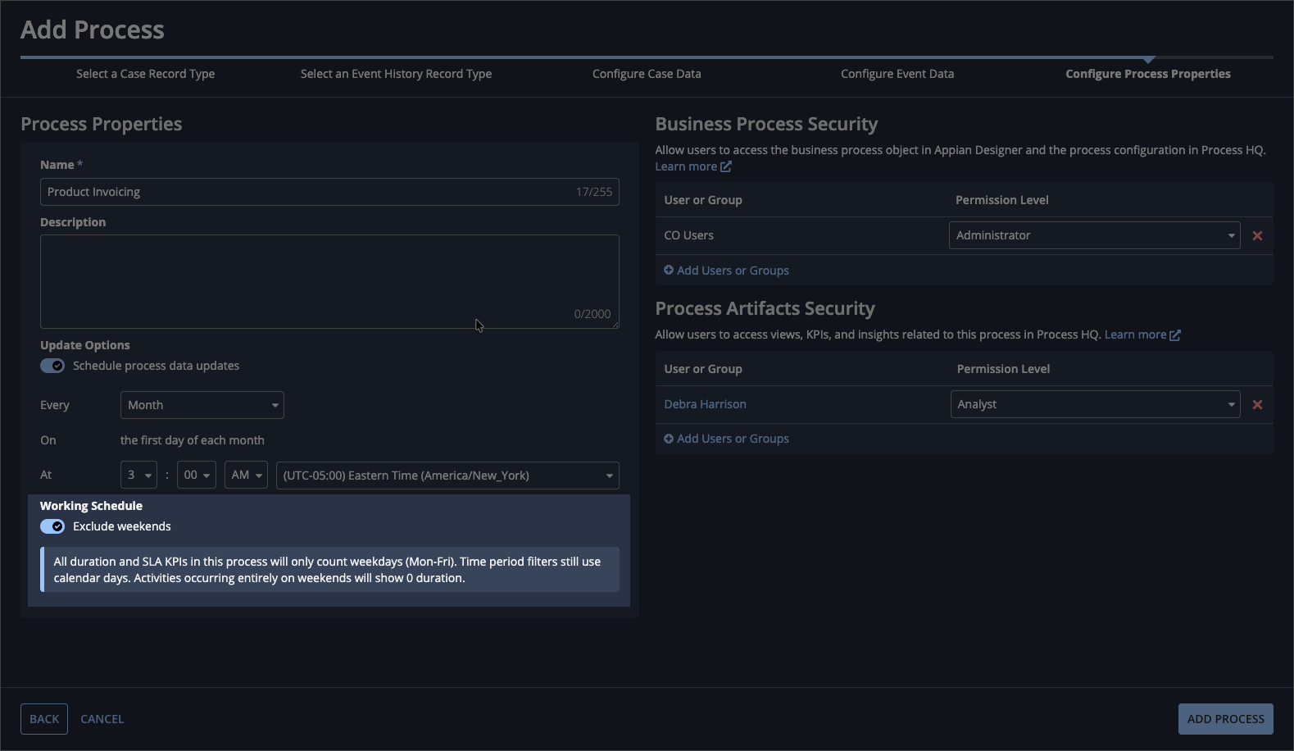
Task: Click the weekday-only KPI info message
Action: [x=329, y=570]
